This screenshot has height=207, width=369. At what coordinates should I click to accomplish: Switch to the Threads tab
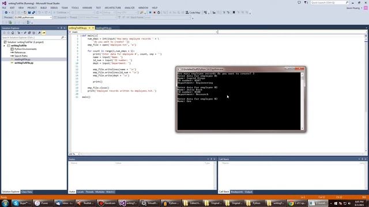[x=89, y=192]
